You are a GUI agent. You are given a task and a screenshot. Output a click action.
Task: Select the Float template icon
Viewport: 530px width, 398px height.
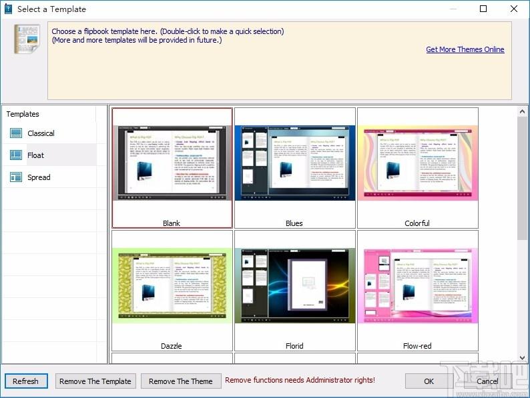click(x=16, y=155)
